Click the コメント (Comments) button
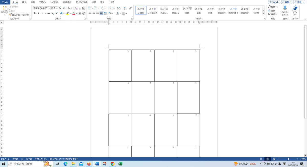Viewport: 307px width, 167px height. coord(274,2)
